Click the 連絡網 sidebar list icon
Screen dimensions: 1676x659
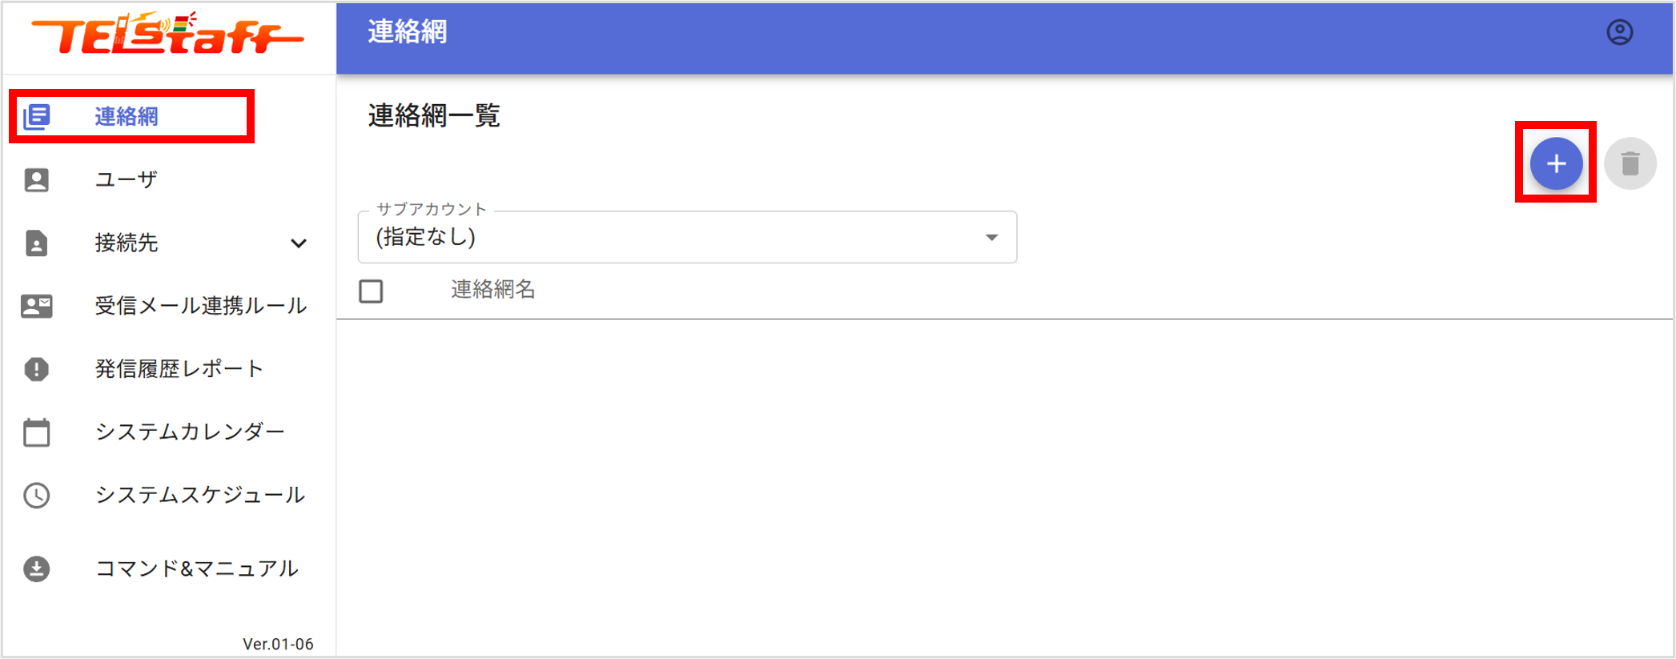(x=37, y=117)
